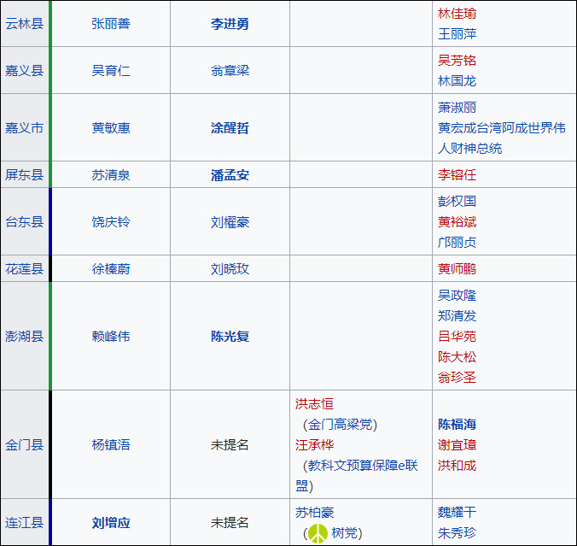Open the red 吴芳铭 link
This screenshot has height=546, width=577.
[457, 61]
